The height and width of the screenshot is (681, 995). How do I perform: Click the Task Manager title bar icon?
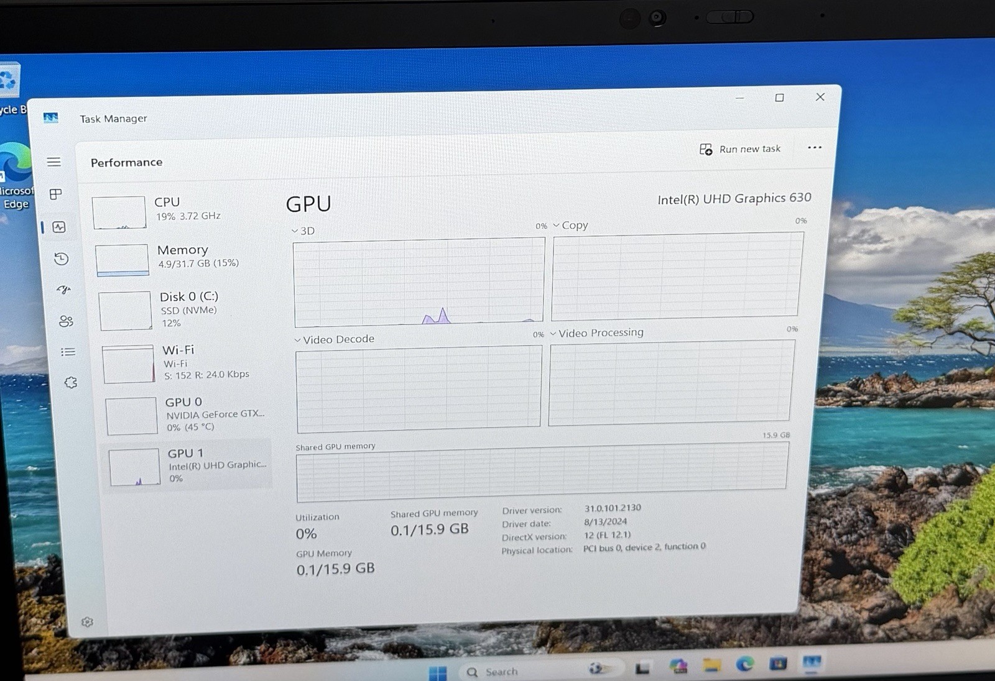pos(51,118)
